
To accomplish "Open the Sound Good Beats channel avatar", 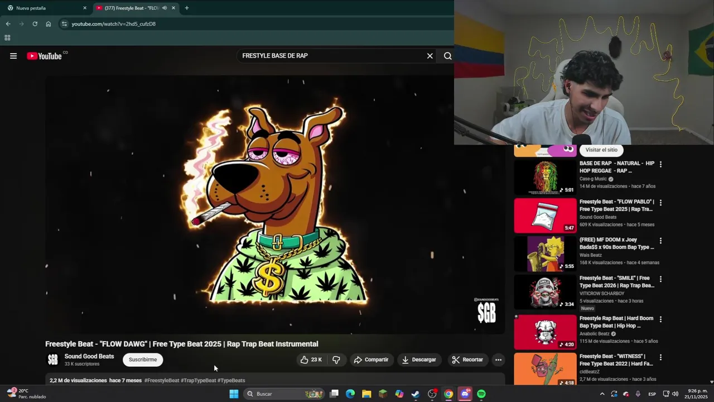I will pyautogui.click(x=53, y=360).
